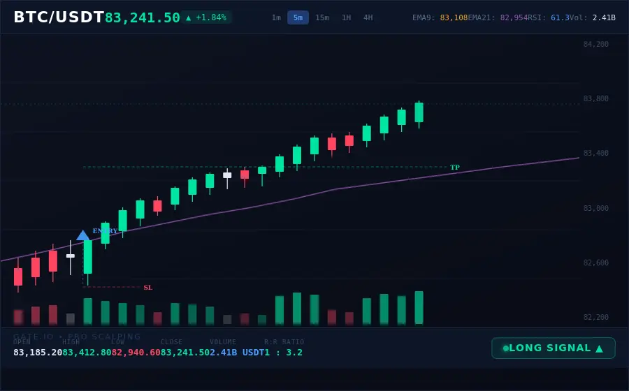Screen dimensions: 629x391
Task: Select the 1m timeframe tab
Action: 276,17
